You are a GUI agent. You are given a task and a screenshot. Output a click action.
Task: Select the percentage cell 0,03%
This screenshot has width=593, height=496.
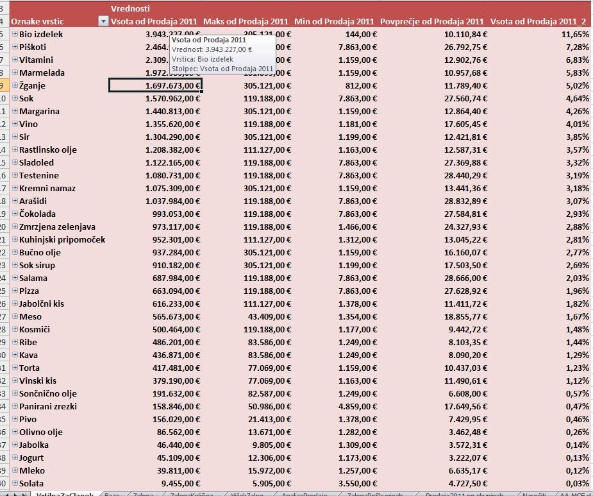[x=539, y=484]
